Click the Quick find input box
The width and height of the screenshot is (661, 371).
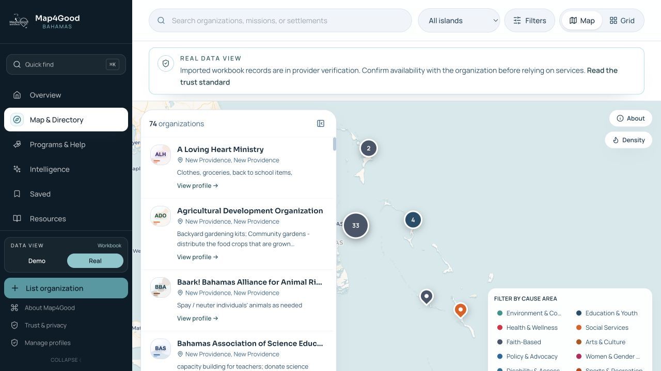(66, 64)
